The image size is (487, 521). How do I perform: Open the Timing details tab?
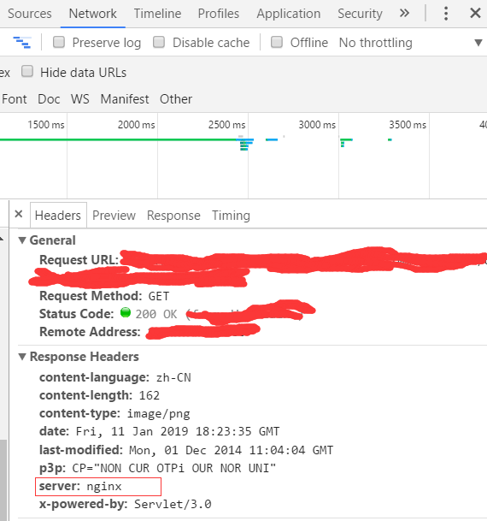pyautogui.click(x=231, y=216)
